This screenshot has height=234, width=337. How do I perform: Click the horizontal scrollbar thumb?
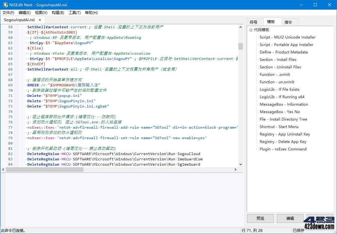tap(44, 170)
